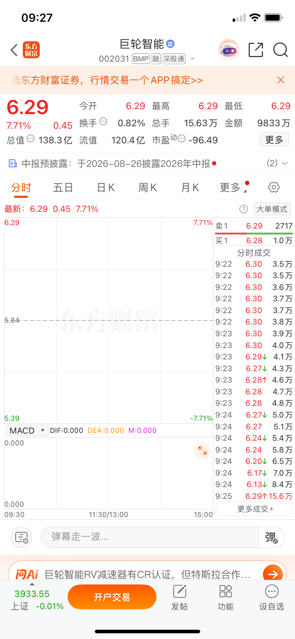Image resolution: width=295 pixels, height=639 pixels.
Task: Tap the info icon beside 市盈
Action: coord(181,139)
